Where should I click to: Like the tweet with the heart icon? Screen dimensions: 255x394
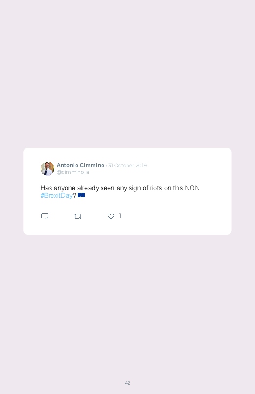click(111, 216)
